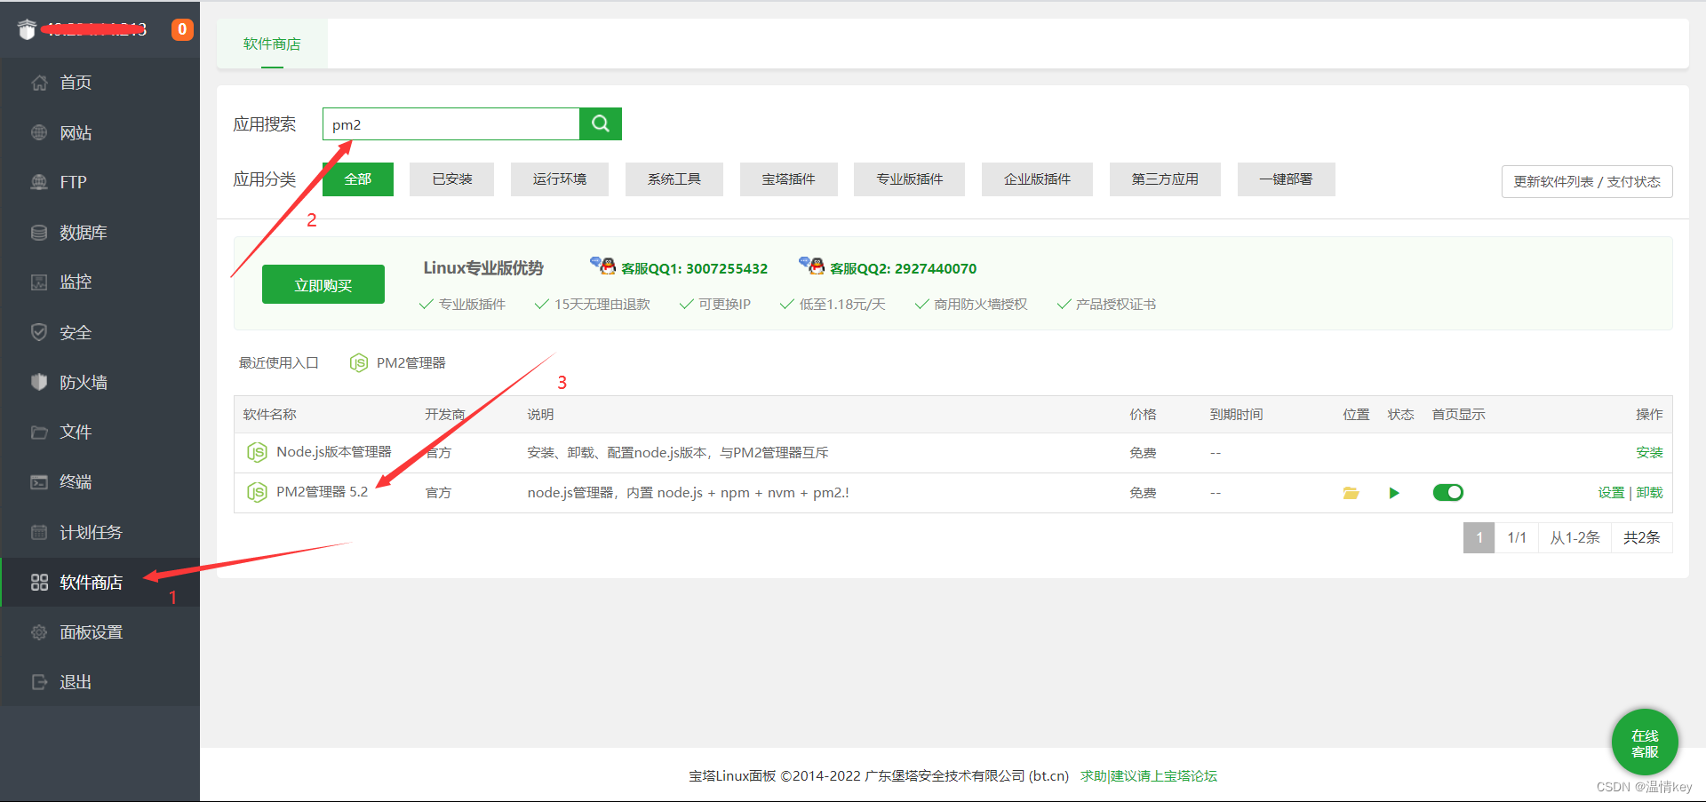
Task: Click the 首页显示 column header
Action: pyautogui.click(x=1458, y=415)
